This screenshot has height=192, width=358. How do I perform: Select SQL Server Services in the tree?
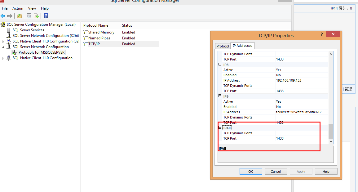[28, 30]
